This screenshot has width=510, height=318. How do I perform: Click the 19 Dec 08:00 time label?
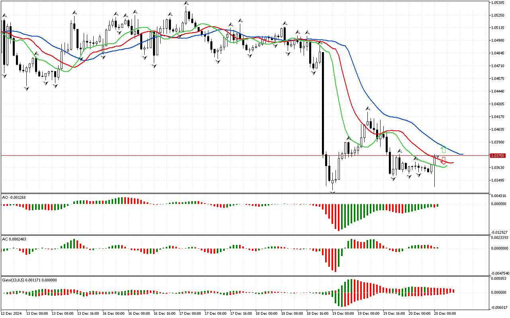(369, 314)
